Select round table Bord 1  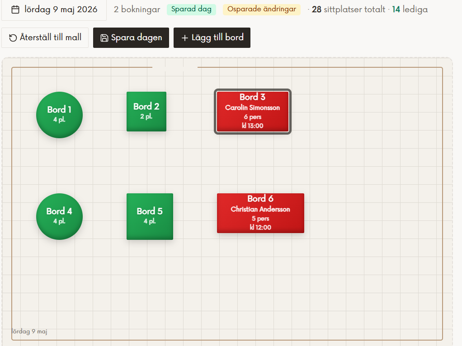[x=59, y=115]
